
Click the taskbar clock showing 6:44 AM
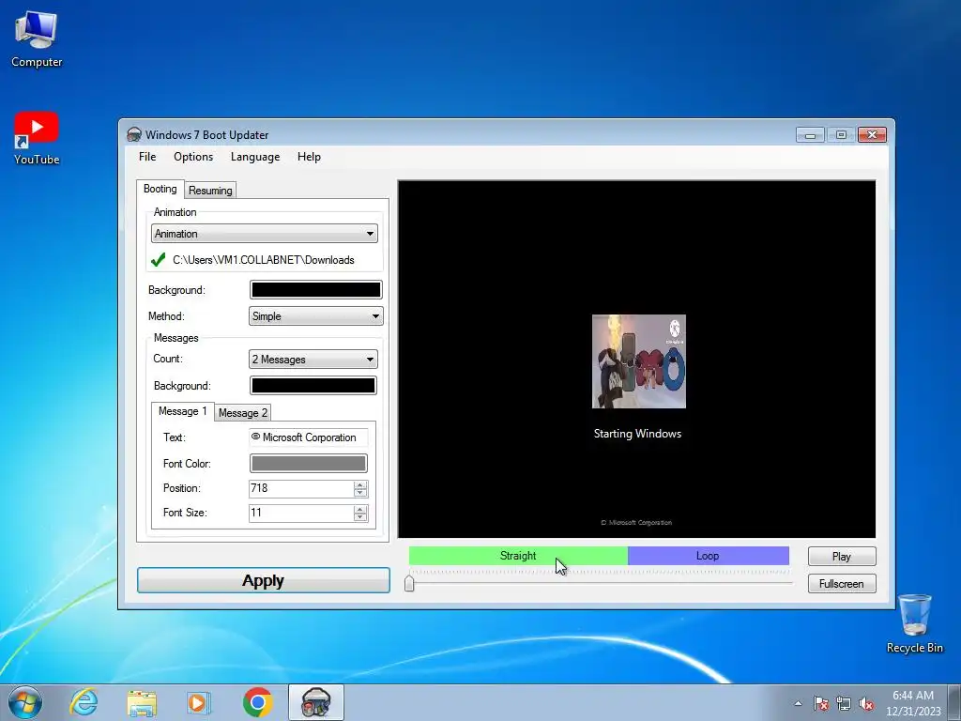[912, 703]
